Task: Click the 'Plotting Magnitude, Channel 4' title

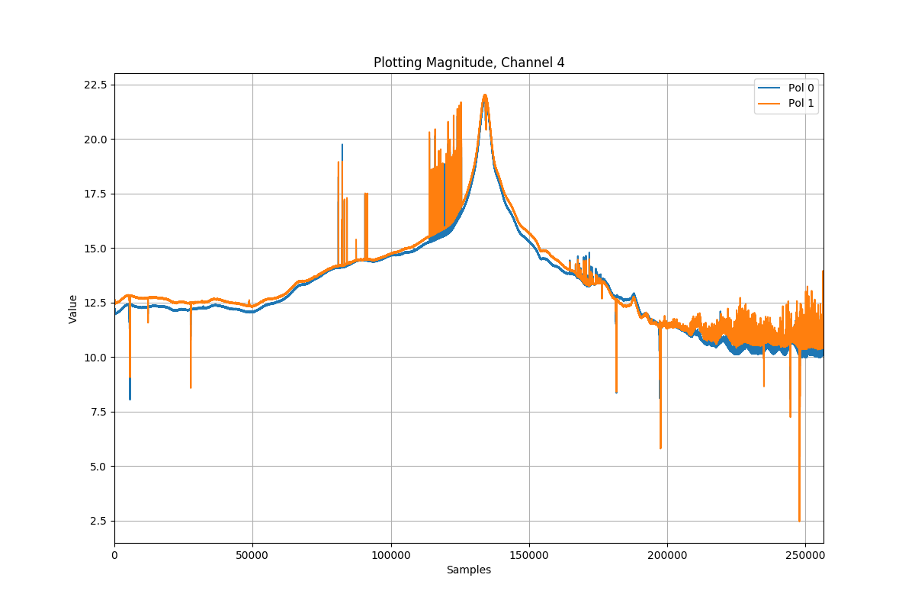Action: (469, 63)
